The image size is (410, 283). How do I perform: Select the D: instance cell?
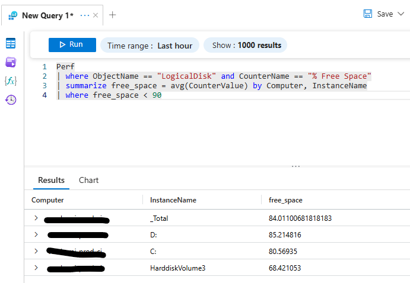[154, 235]
